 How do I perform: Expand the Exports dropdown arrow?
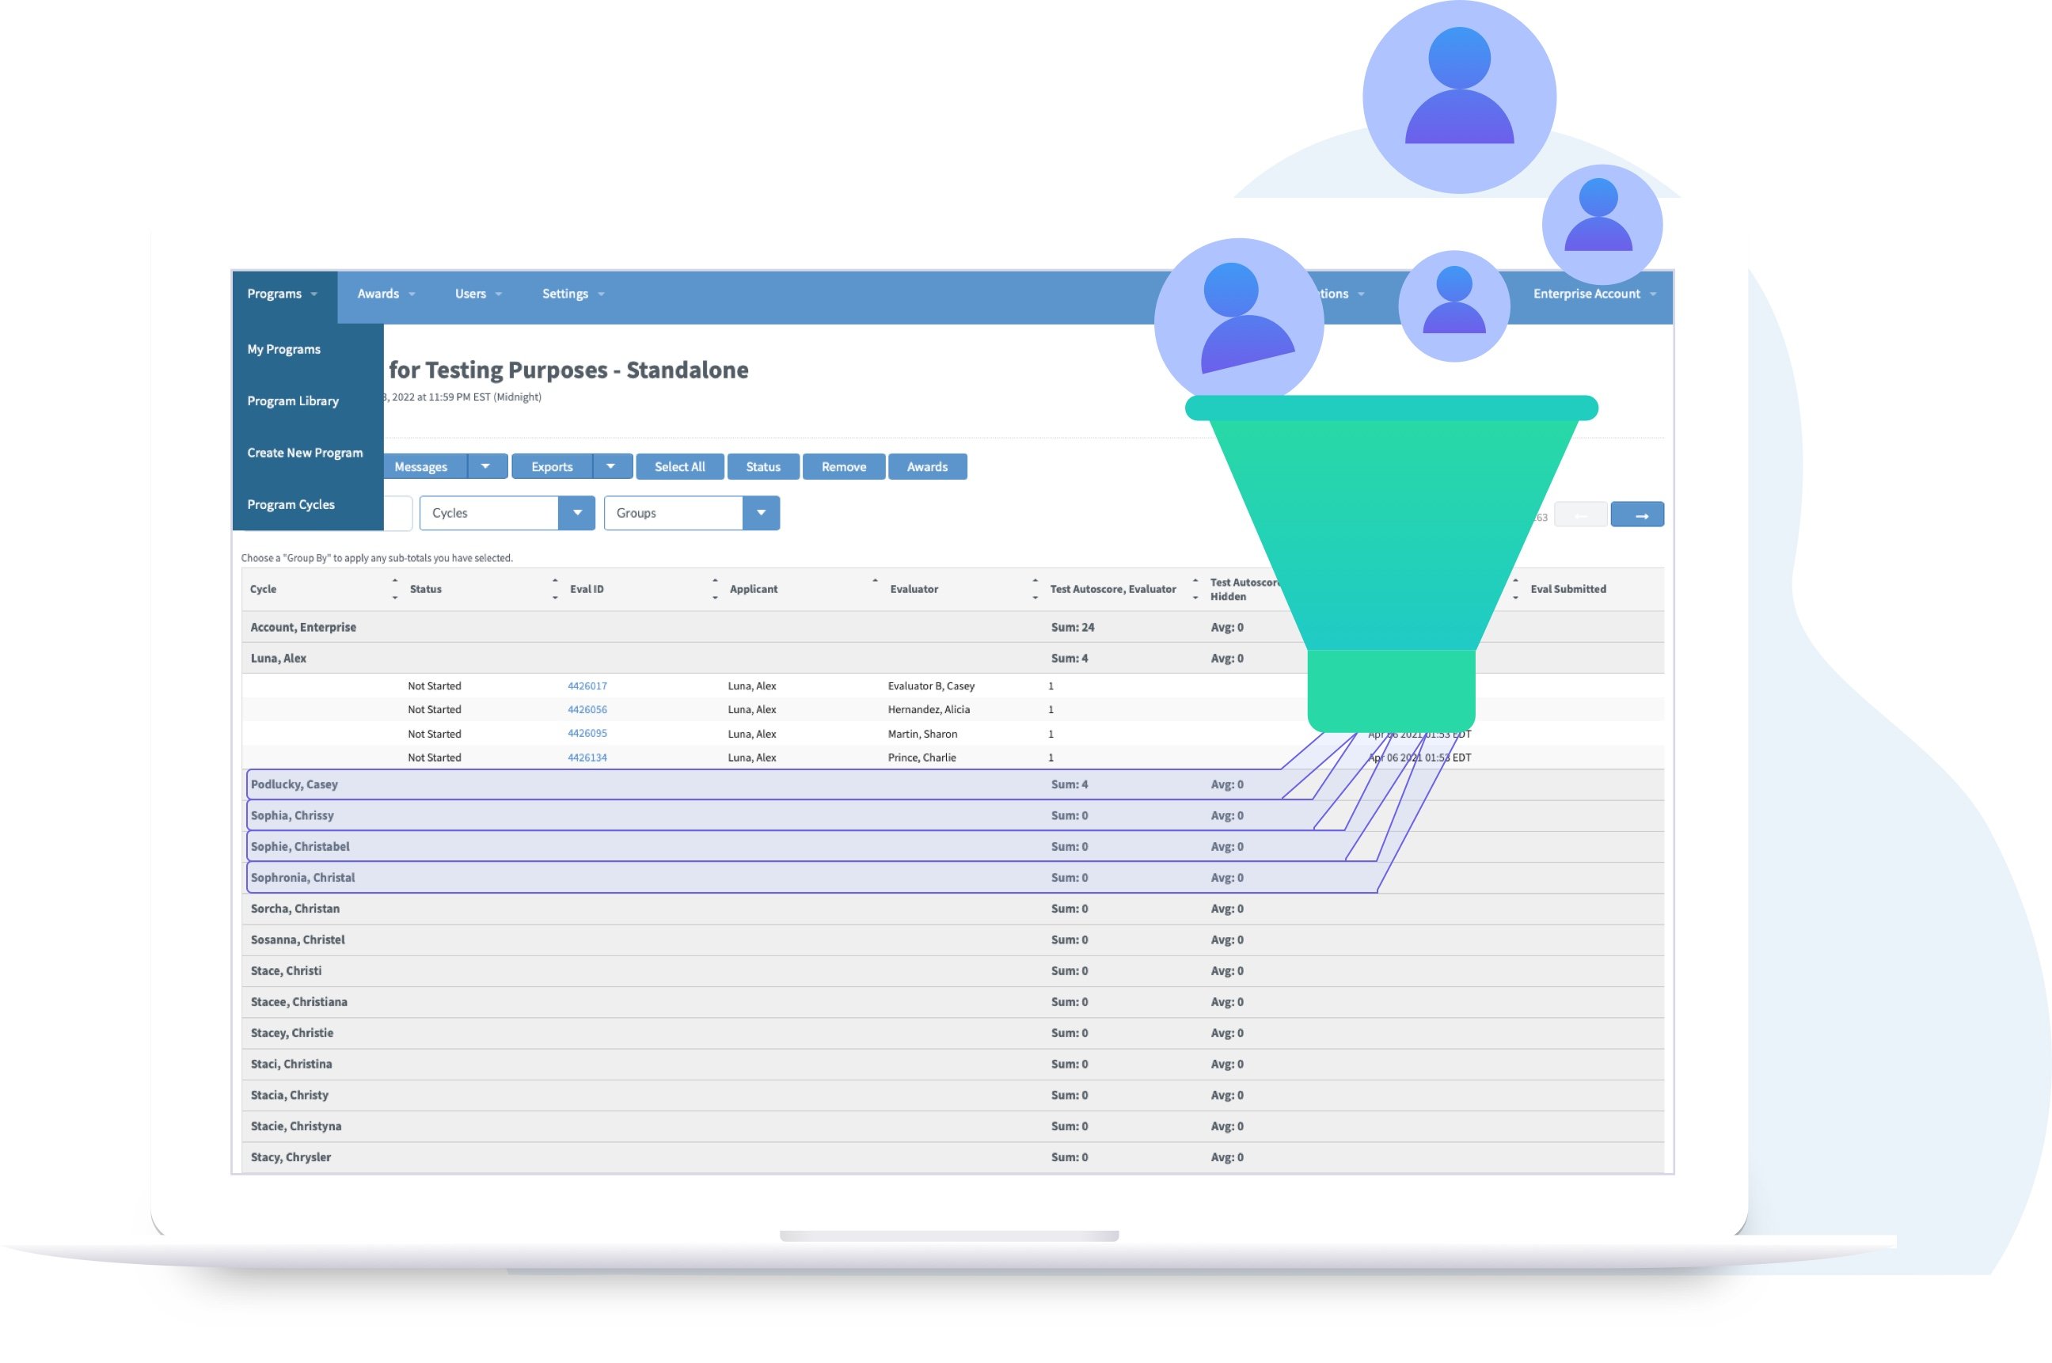(611, 467)
